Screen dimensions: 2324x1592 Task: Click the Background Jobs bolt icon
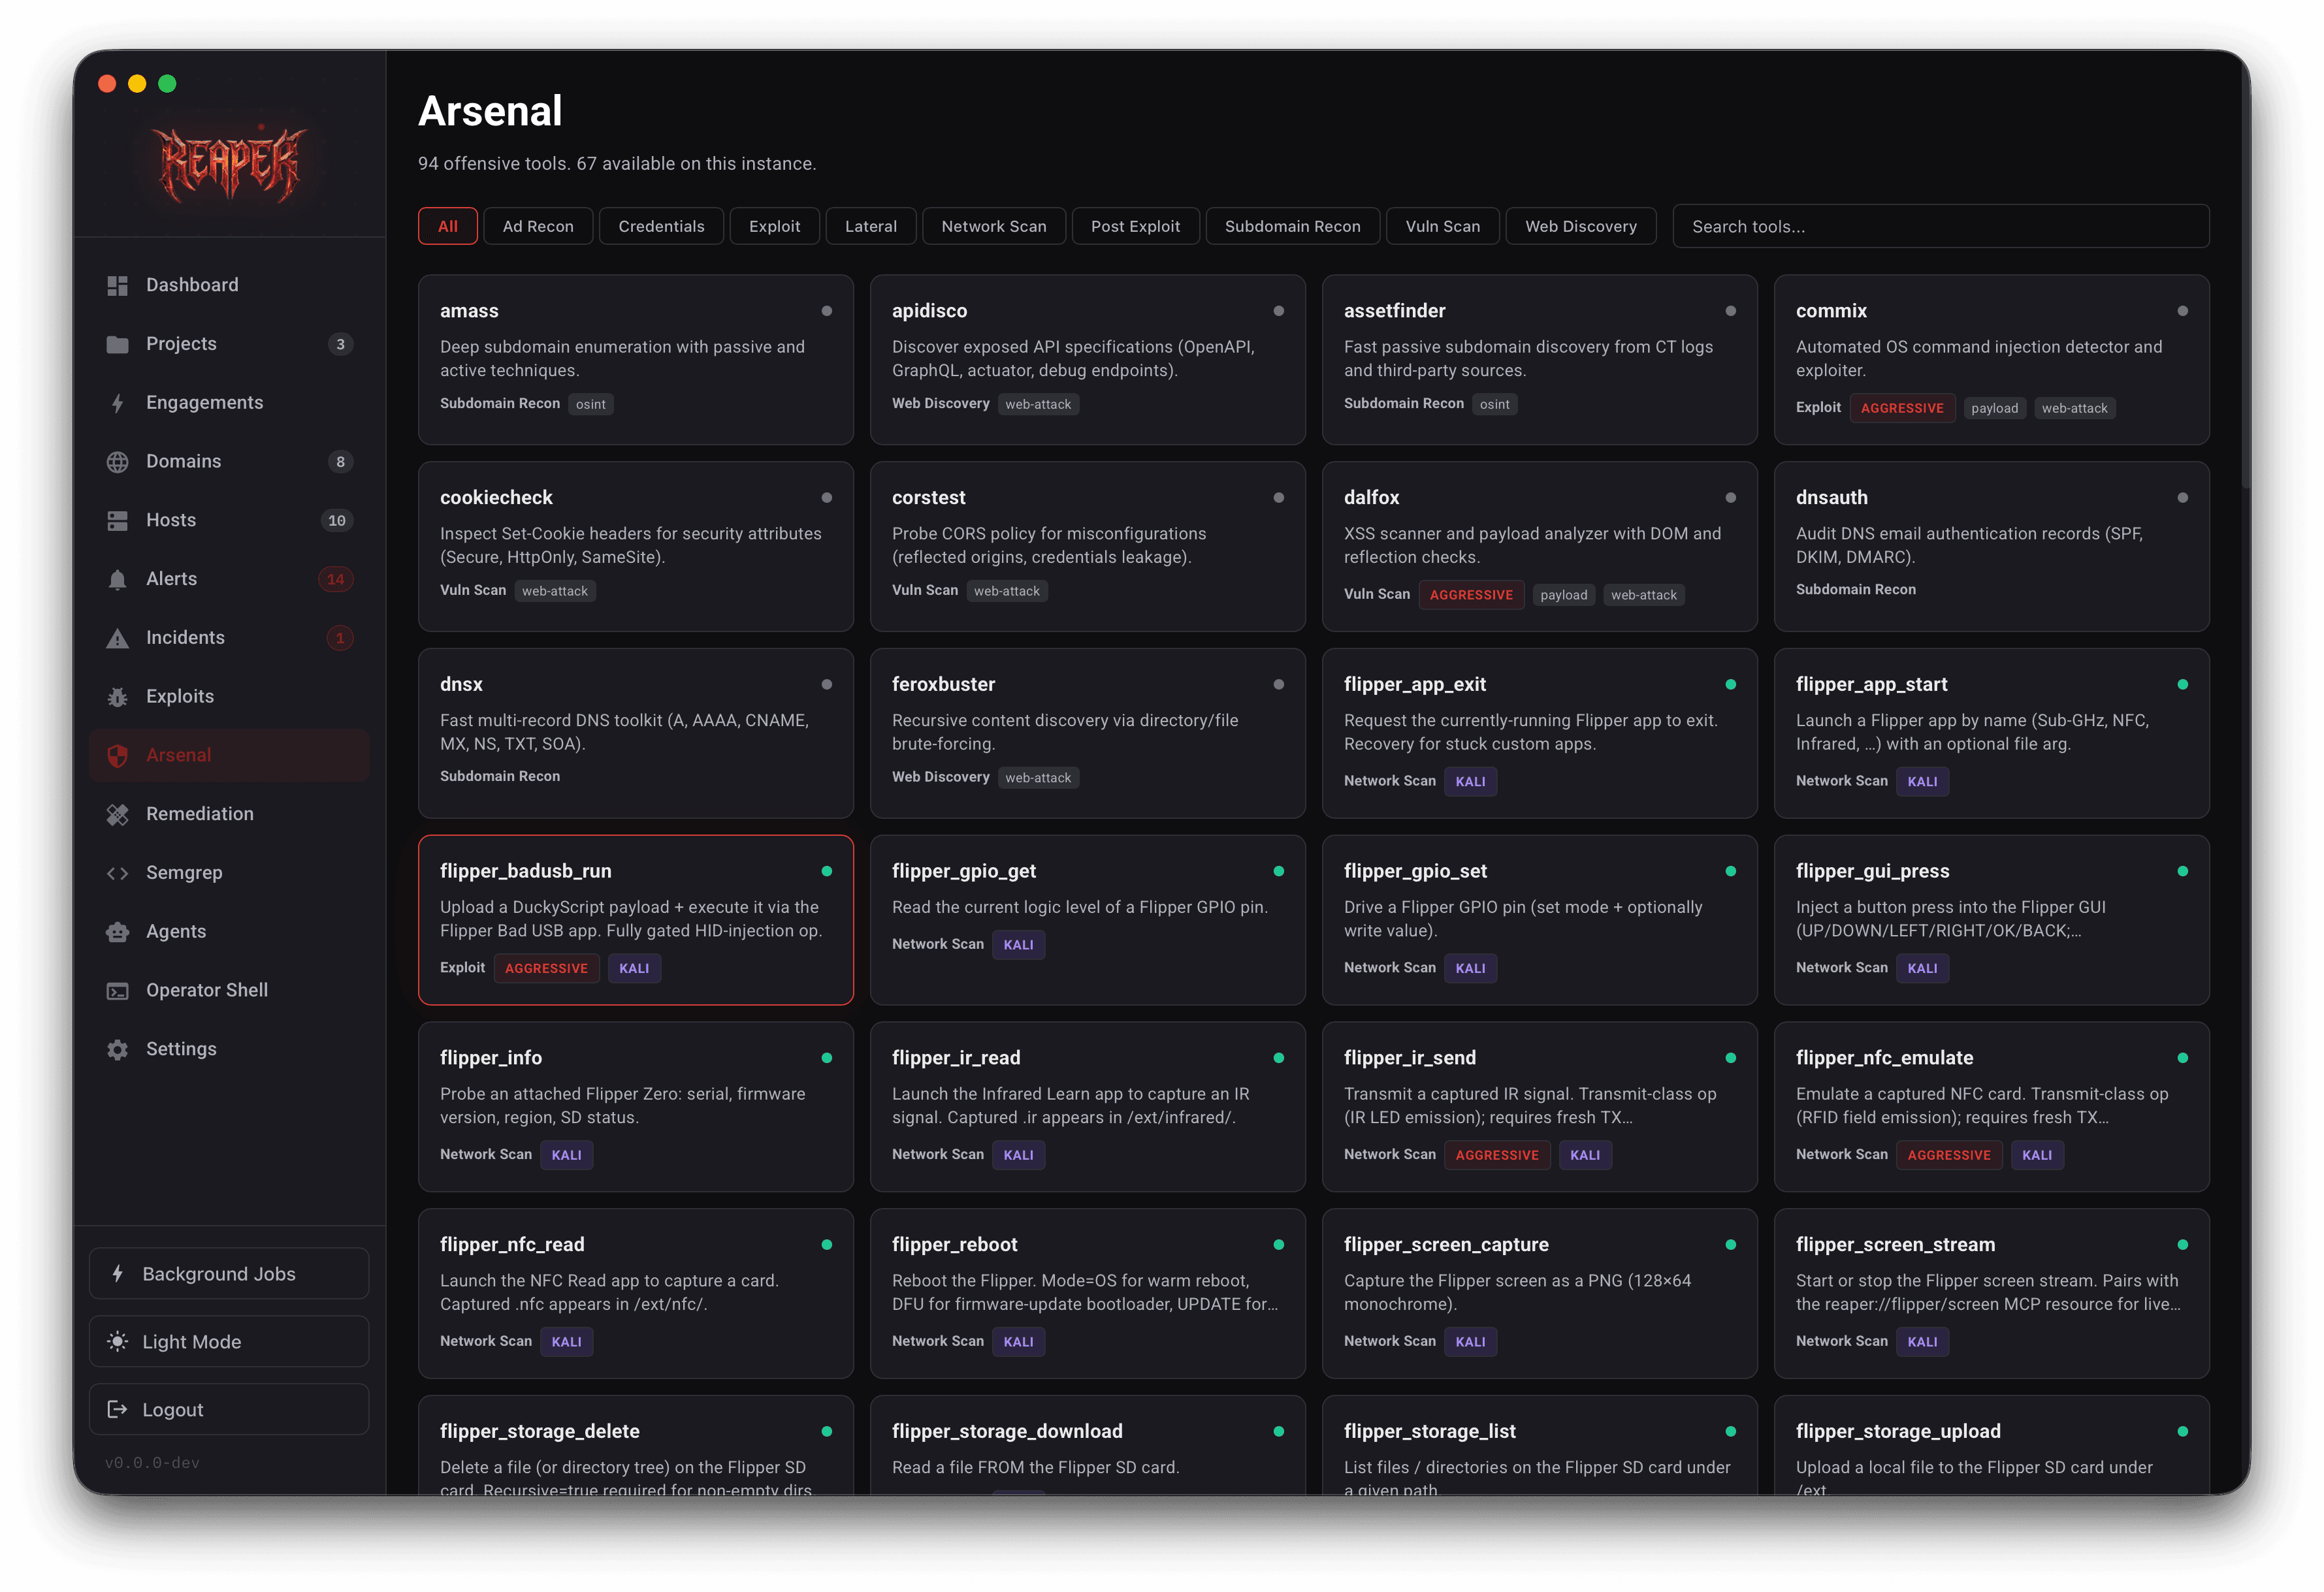point(117,1273)
